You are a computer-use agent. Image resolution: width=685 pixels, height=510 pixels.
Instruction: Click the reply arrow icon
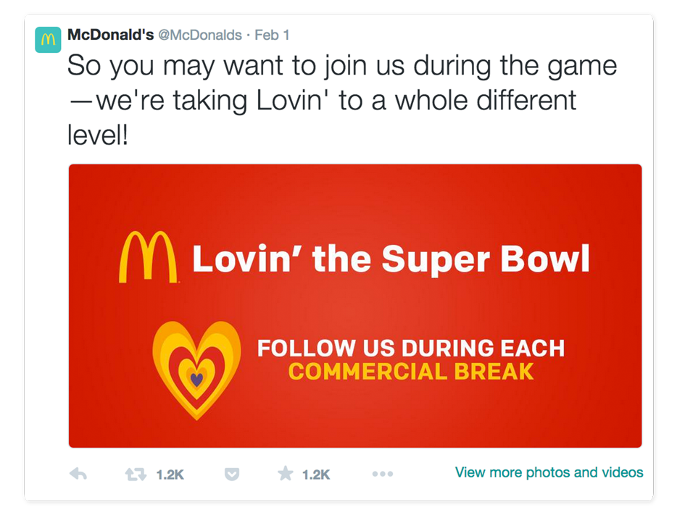78,474
